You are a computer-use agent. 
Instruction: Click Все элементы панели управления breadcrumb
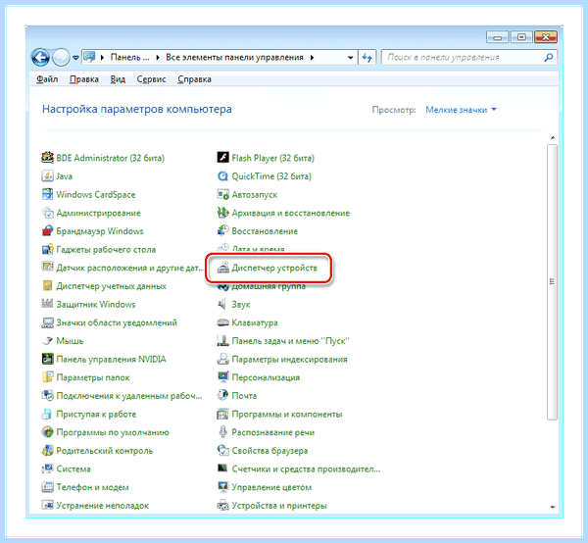(x=234, y=58)
